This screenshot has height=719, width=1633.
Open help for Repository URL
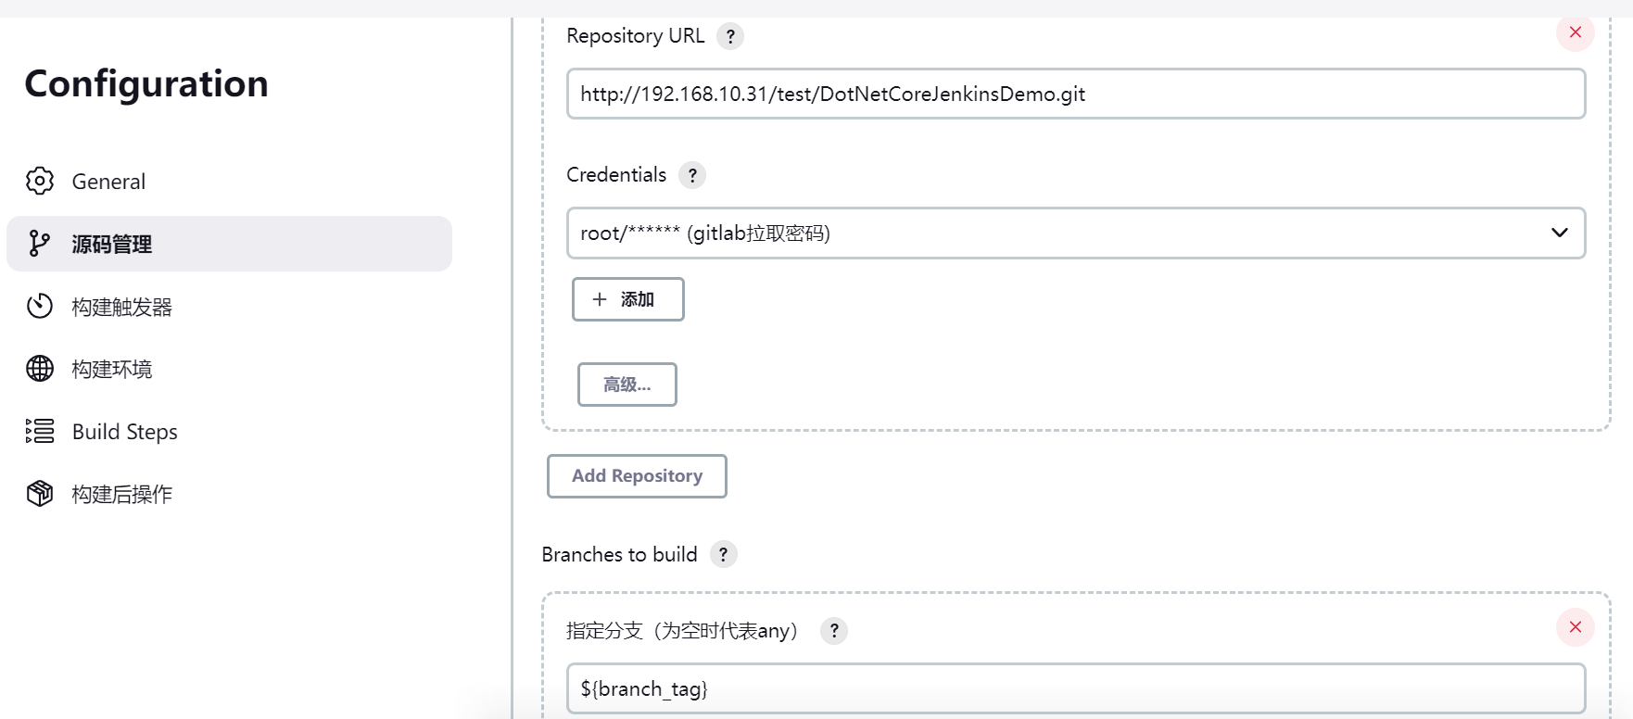(730, 36)
